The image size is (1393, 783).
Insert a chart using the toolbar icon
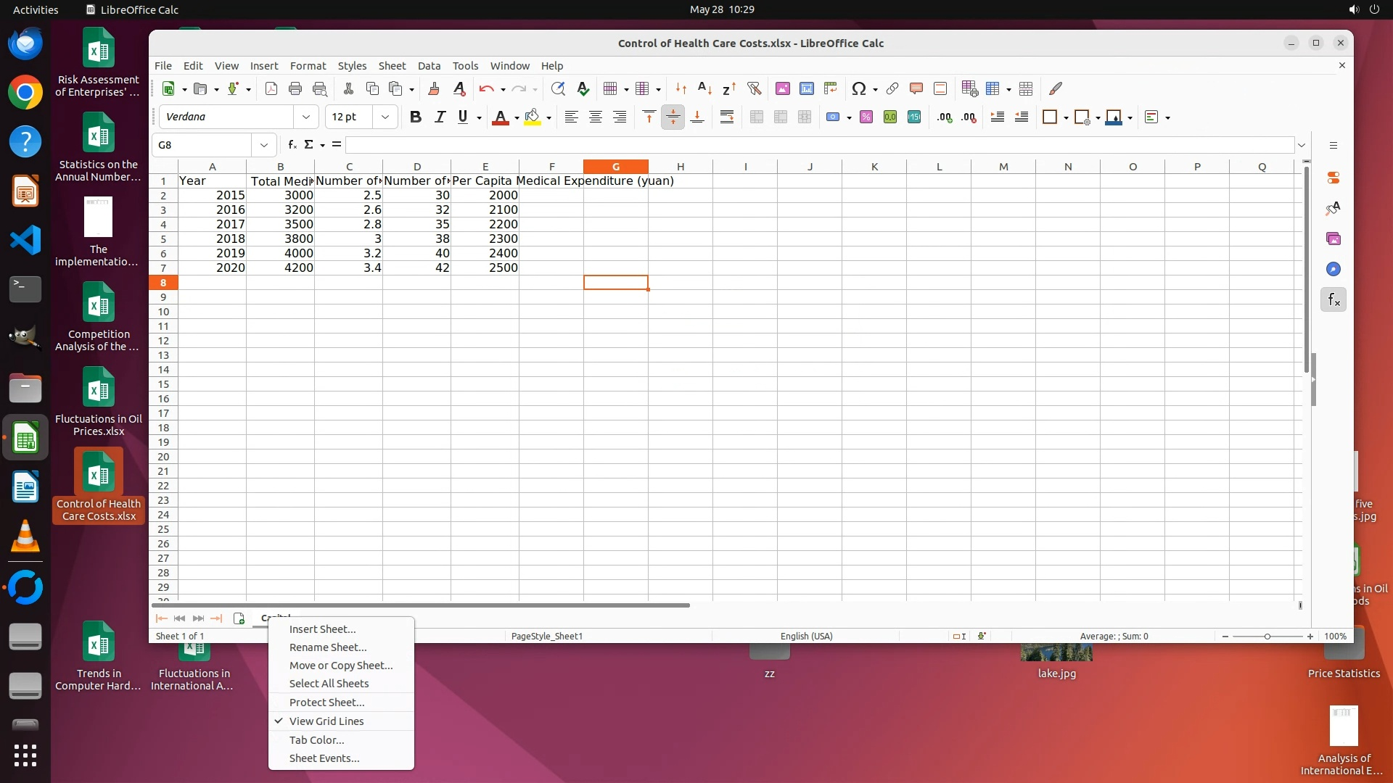pos(806,88)
